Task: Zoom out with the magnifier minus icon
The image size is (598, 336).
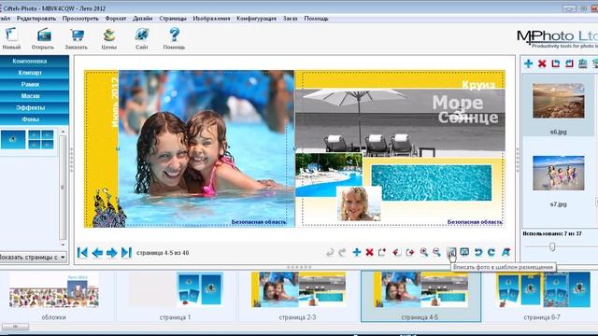Action: point(436,252)
